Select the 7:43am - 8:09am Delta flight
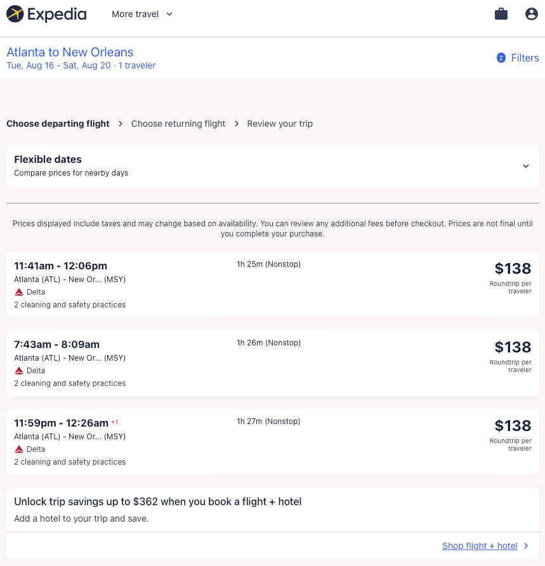Image resolution: width=545 pixels, height=566 pixels. point(57,344)
